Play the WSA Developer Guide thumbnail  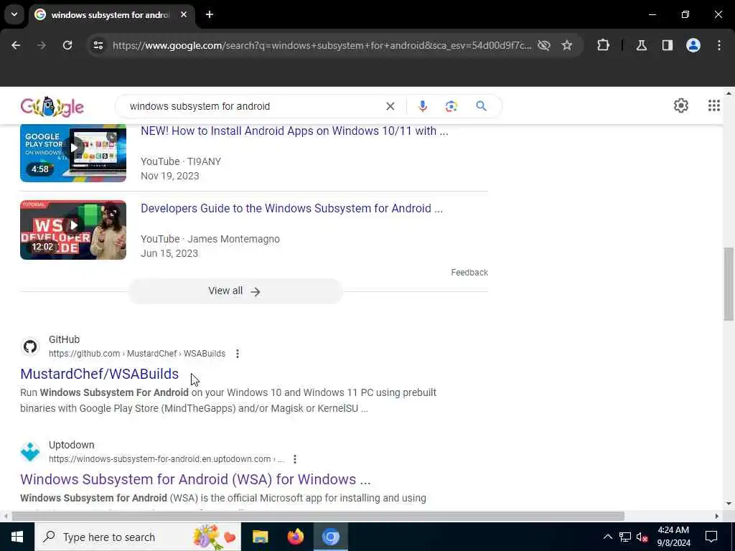(73, 230)
